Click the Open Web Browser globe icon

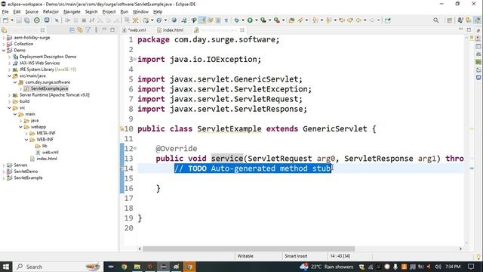tap(174, 20)
